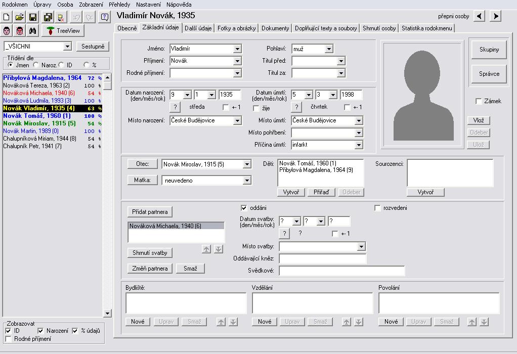
Task: Open the Přehledy menu
Action: pos(119,4)
